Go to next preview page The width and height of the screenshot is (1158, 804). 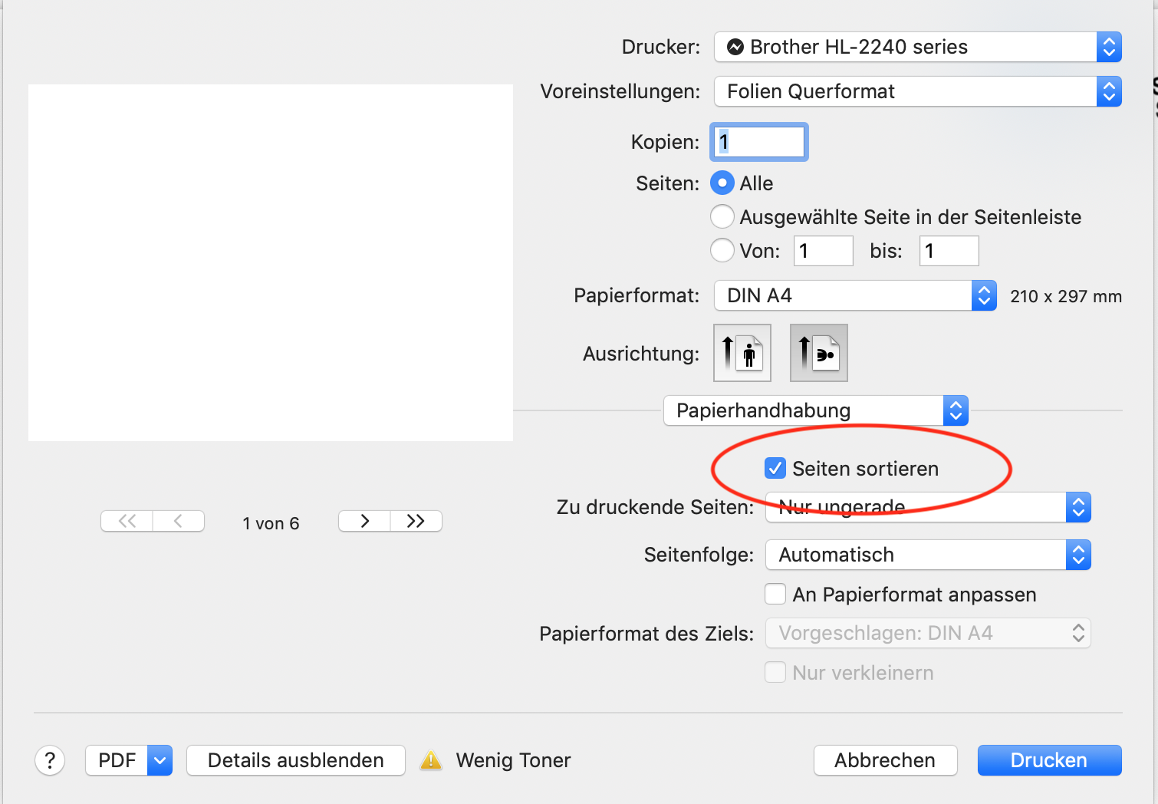(364, 521)
